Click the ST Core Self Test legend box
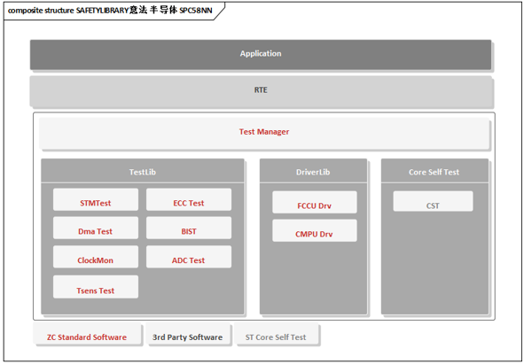 coord(276,333)
